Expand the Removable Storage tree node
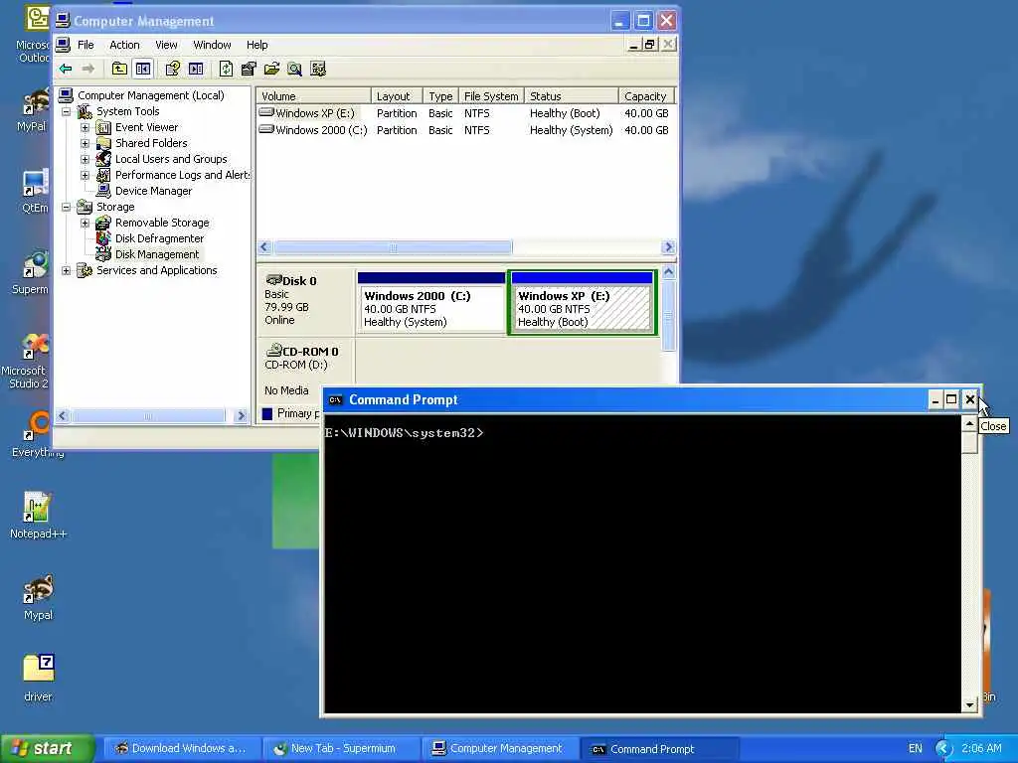This screenshot has height=763, width=1018. coord(85,224)
